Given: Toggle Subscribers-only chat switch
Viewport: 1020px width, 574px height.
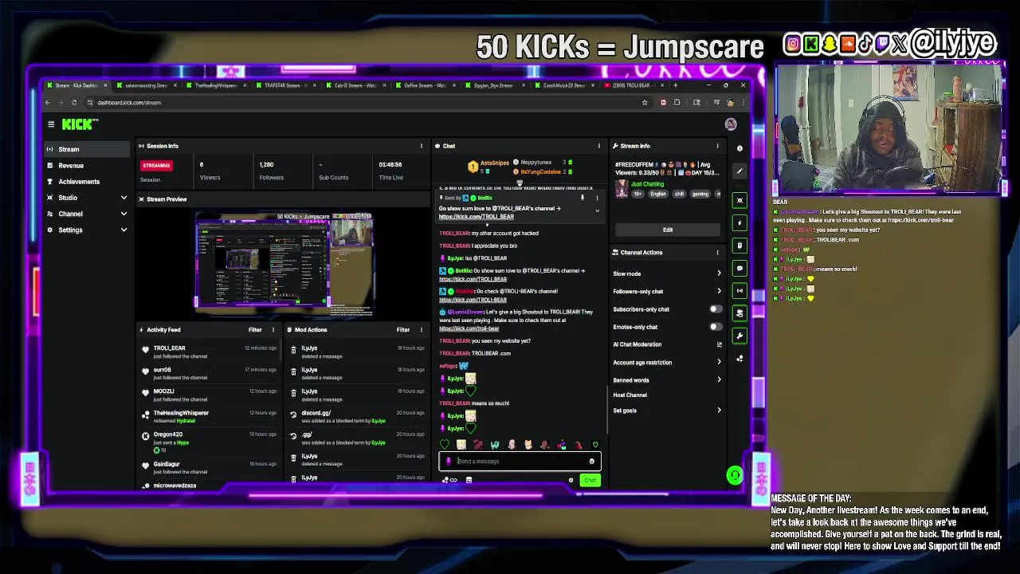Looking at the screenshot, I should tap(716, 309).
